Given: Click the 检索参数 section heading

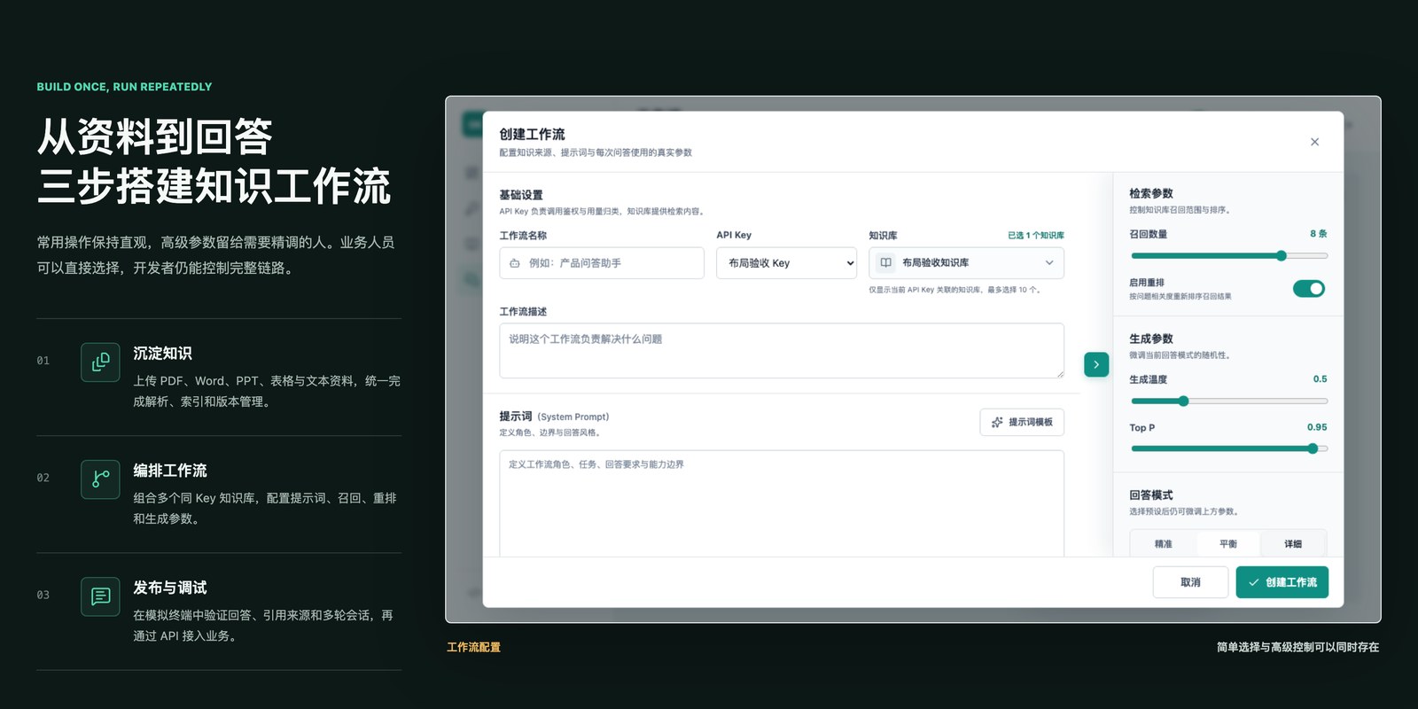Looking at the screenshot, I should tap(1151, 193).
